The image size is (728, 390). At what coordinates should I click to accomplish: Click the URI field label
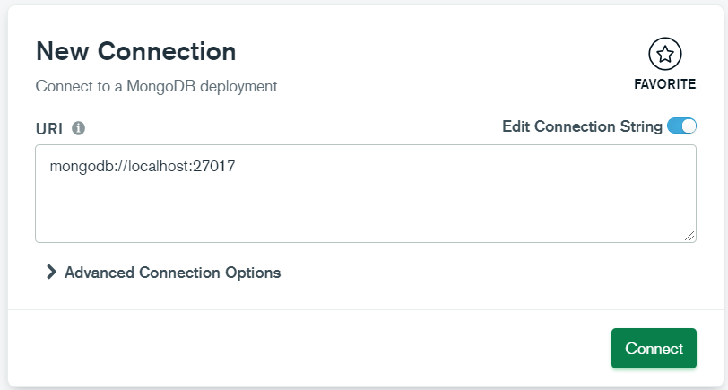(49, 128)
